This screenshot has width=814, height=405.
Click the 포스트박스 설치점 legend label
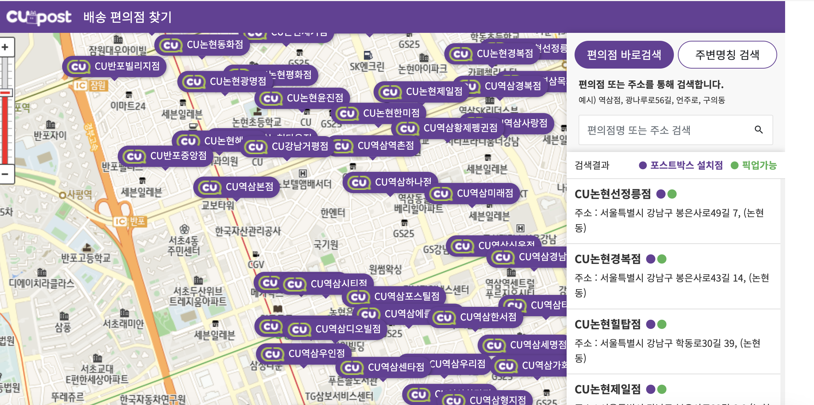coord(686,165)
